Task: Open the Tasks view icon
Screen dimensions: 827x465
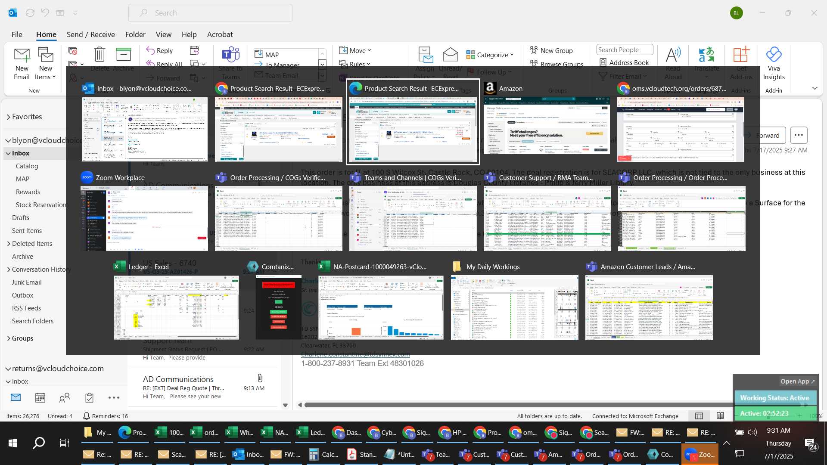Action: click(x=89, y=397)
